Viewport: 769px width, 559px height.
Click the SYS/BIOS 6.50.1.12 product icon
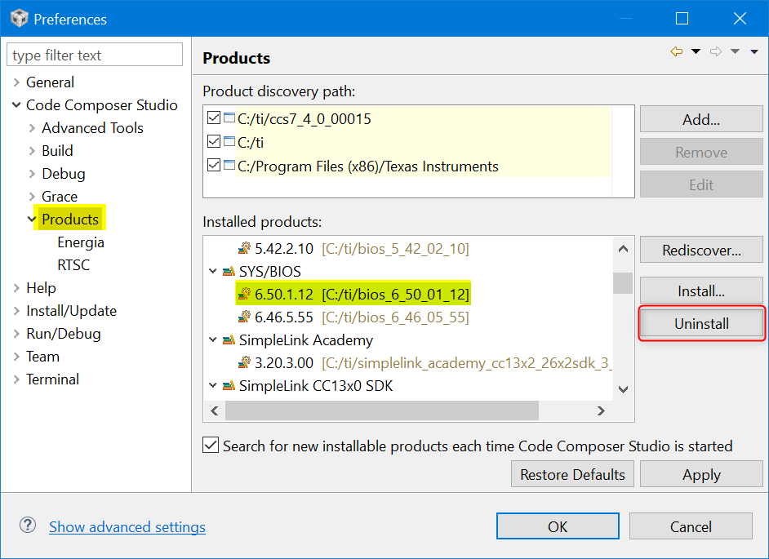(244, 294)
